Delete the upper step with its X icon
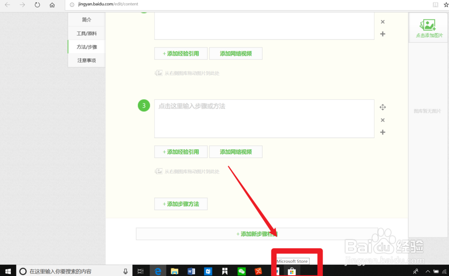The height and width of the screenshot is (276, 449). 383,22
